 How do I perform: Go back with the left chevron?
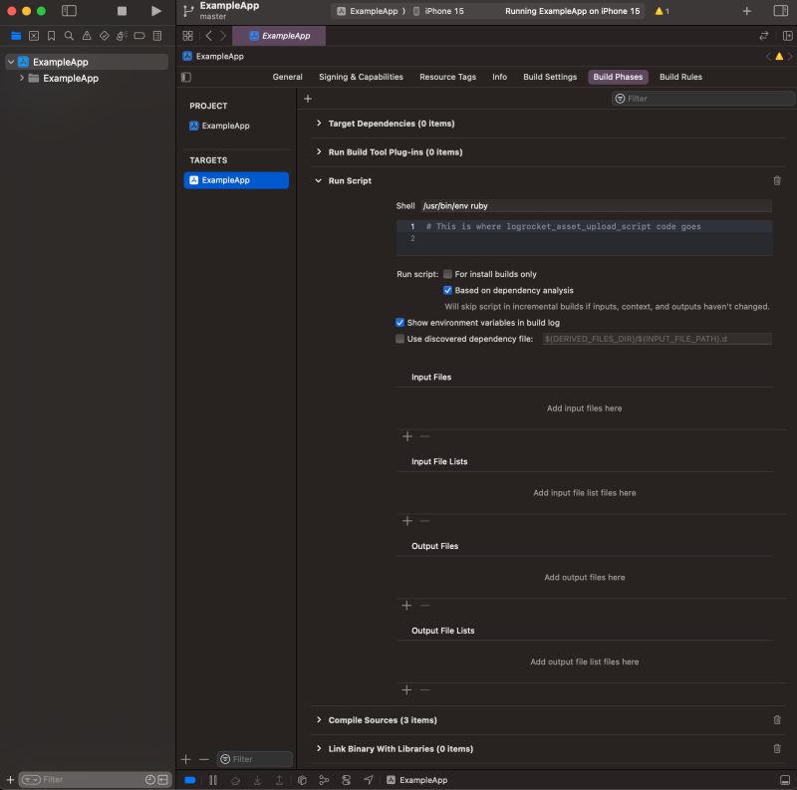(209, 36)
